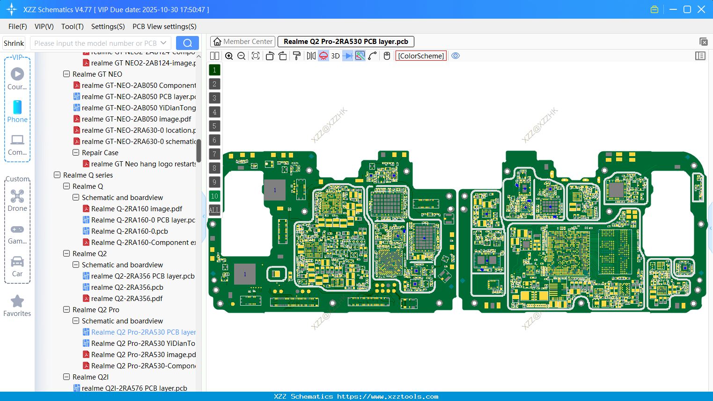Activate the 3D view tool
The height and width of the screenshot is (401, 713).
(335, 56)
